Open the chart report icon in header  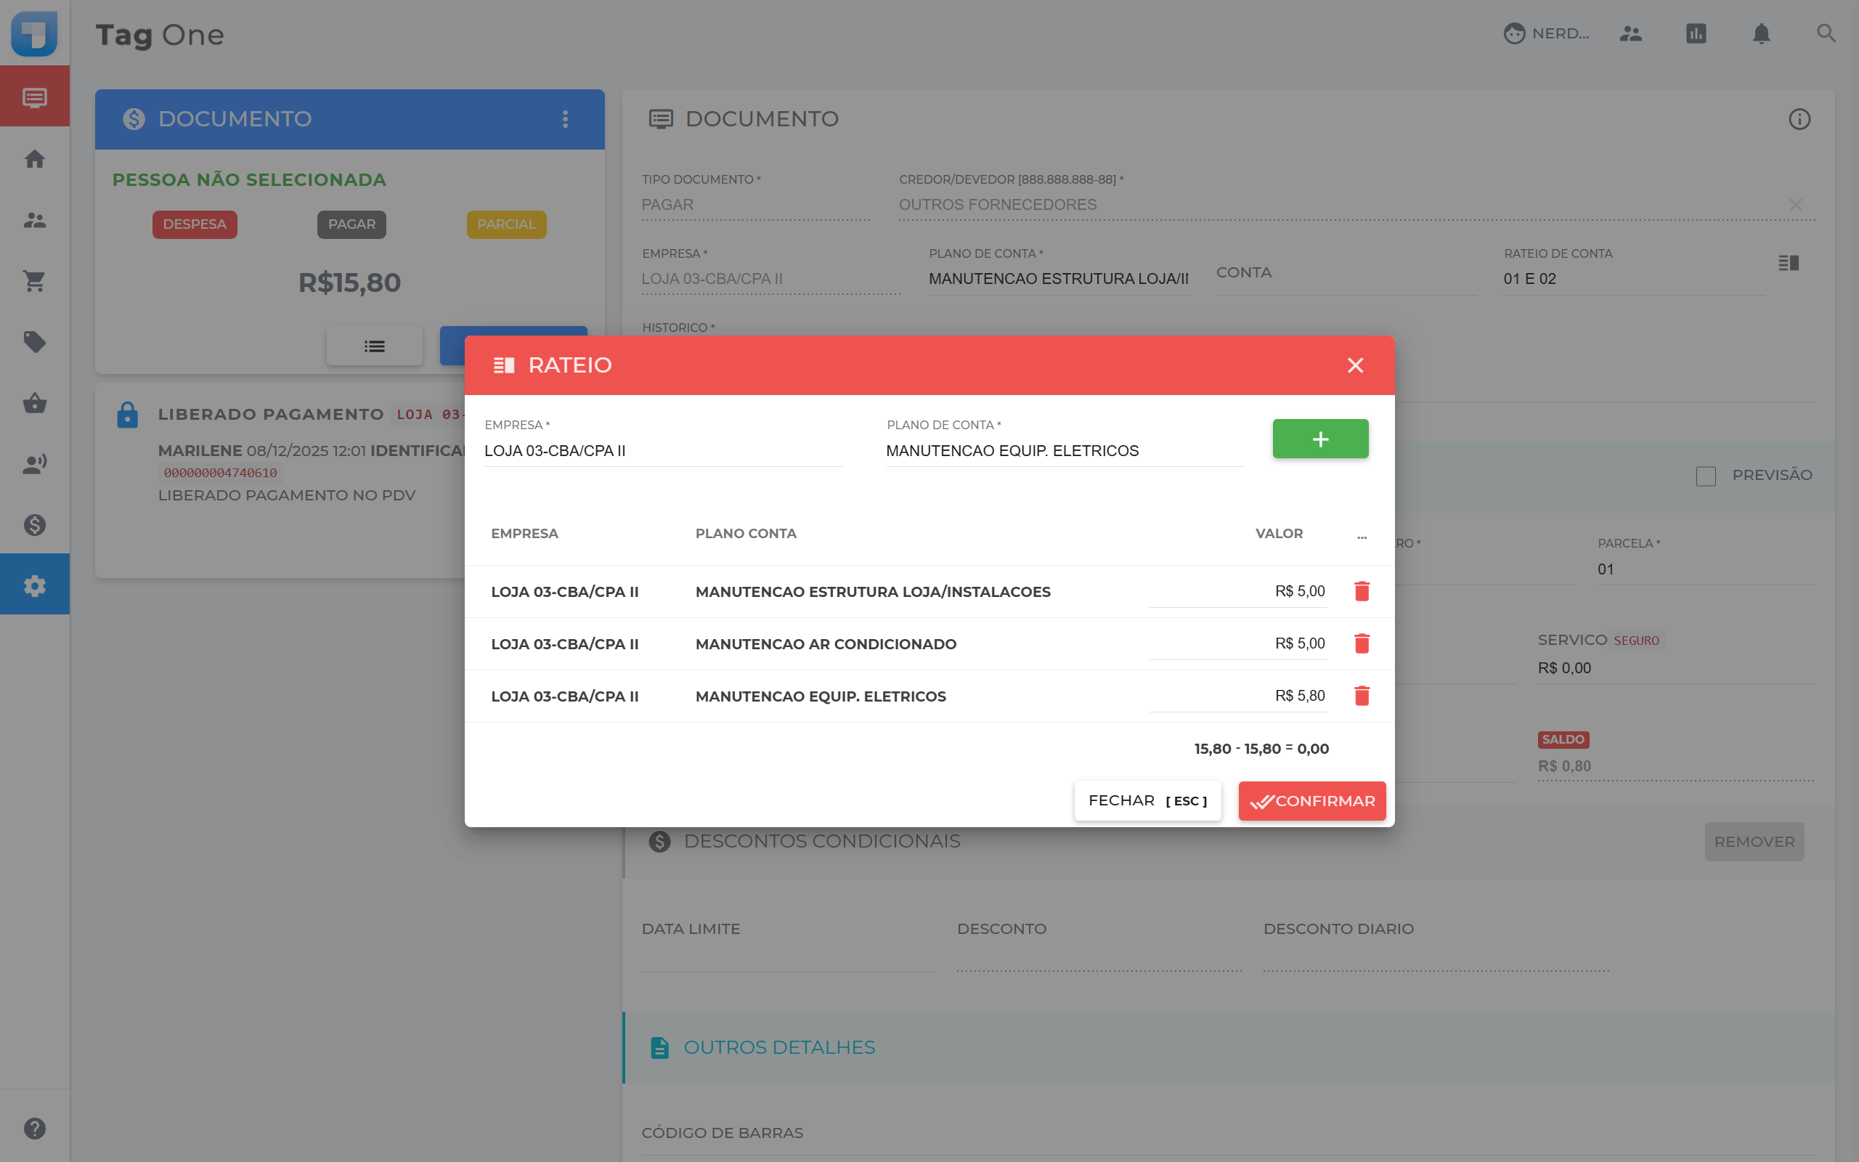pos(1696,34)
